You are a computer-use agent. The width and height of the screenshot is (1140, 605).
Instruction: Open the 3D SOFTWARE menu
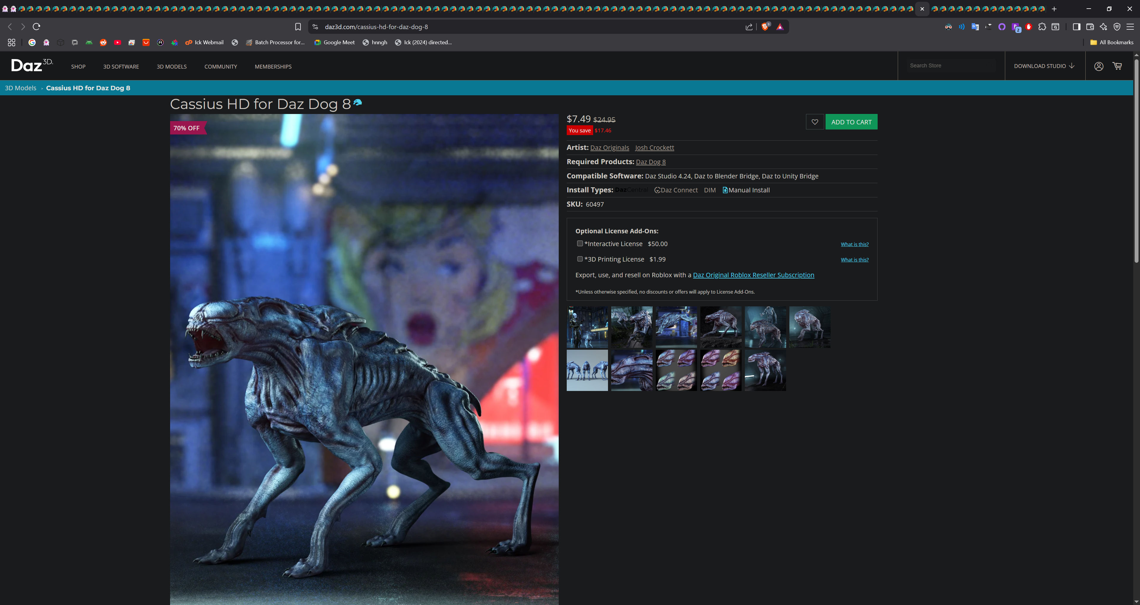pyautogui.click(x=121, y=66)
